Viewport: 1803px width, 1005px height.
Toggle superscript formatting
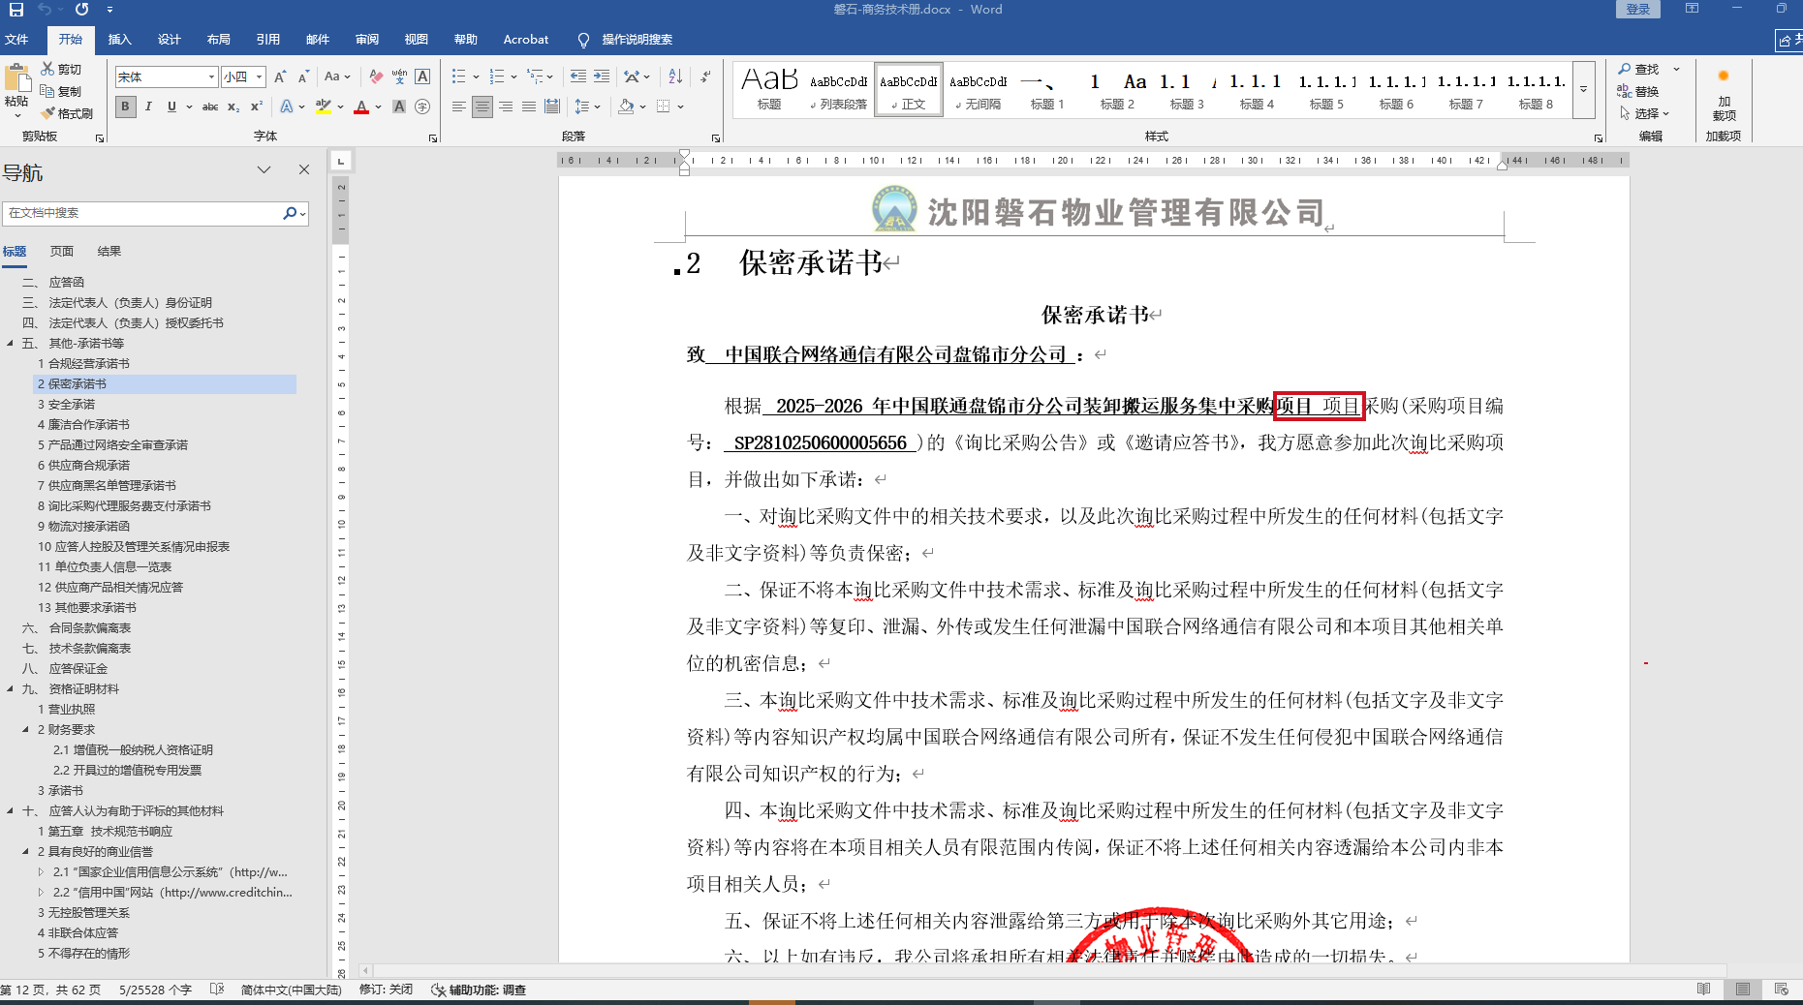[x=257, y=107]
